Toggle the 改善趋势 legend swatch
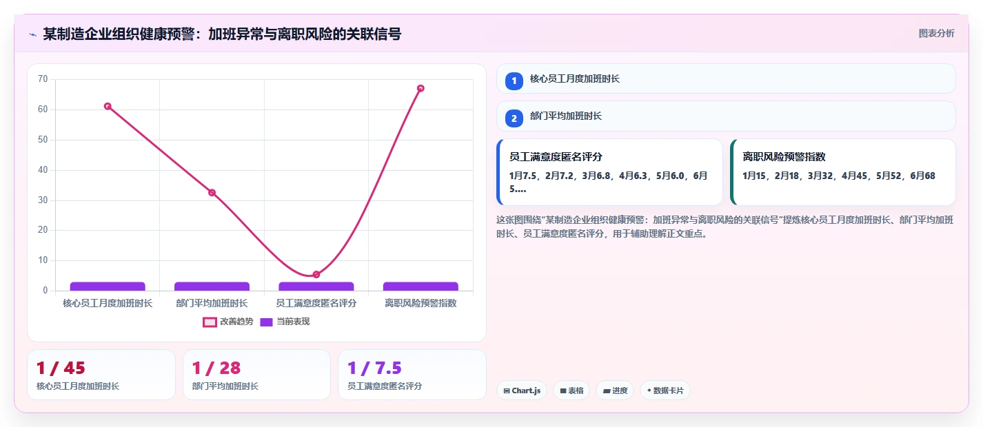Image resolution: width=983 pixels, height=427 pixels. tap(210, 322)
